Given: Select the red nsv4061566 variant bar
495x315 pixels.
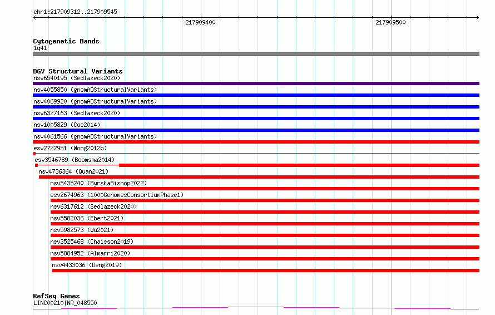Looking at the screenshot, I should [x=256, y=142].
